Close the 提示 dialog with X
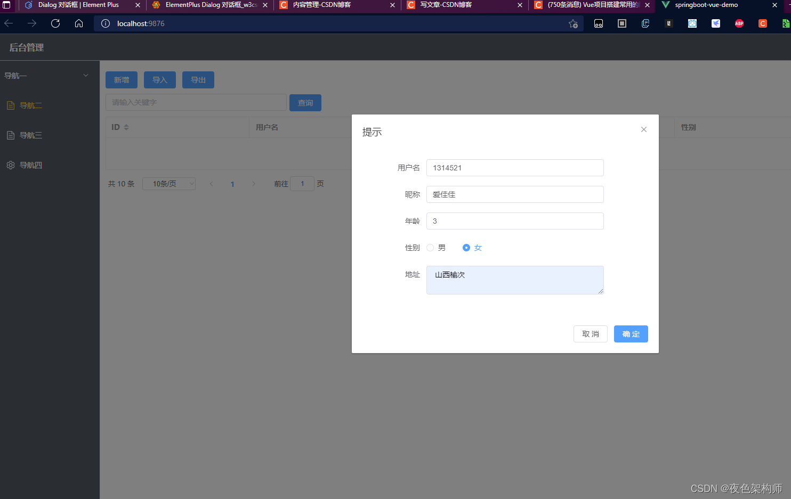 click(x=644, y=129)
